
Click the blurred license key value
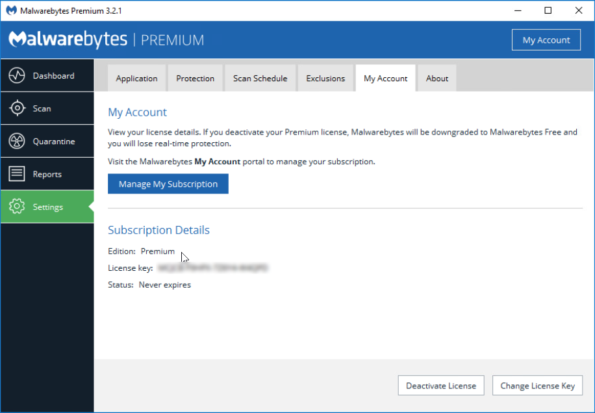(212, 268)
